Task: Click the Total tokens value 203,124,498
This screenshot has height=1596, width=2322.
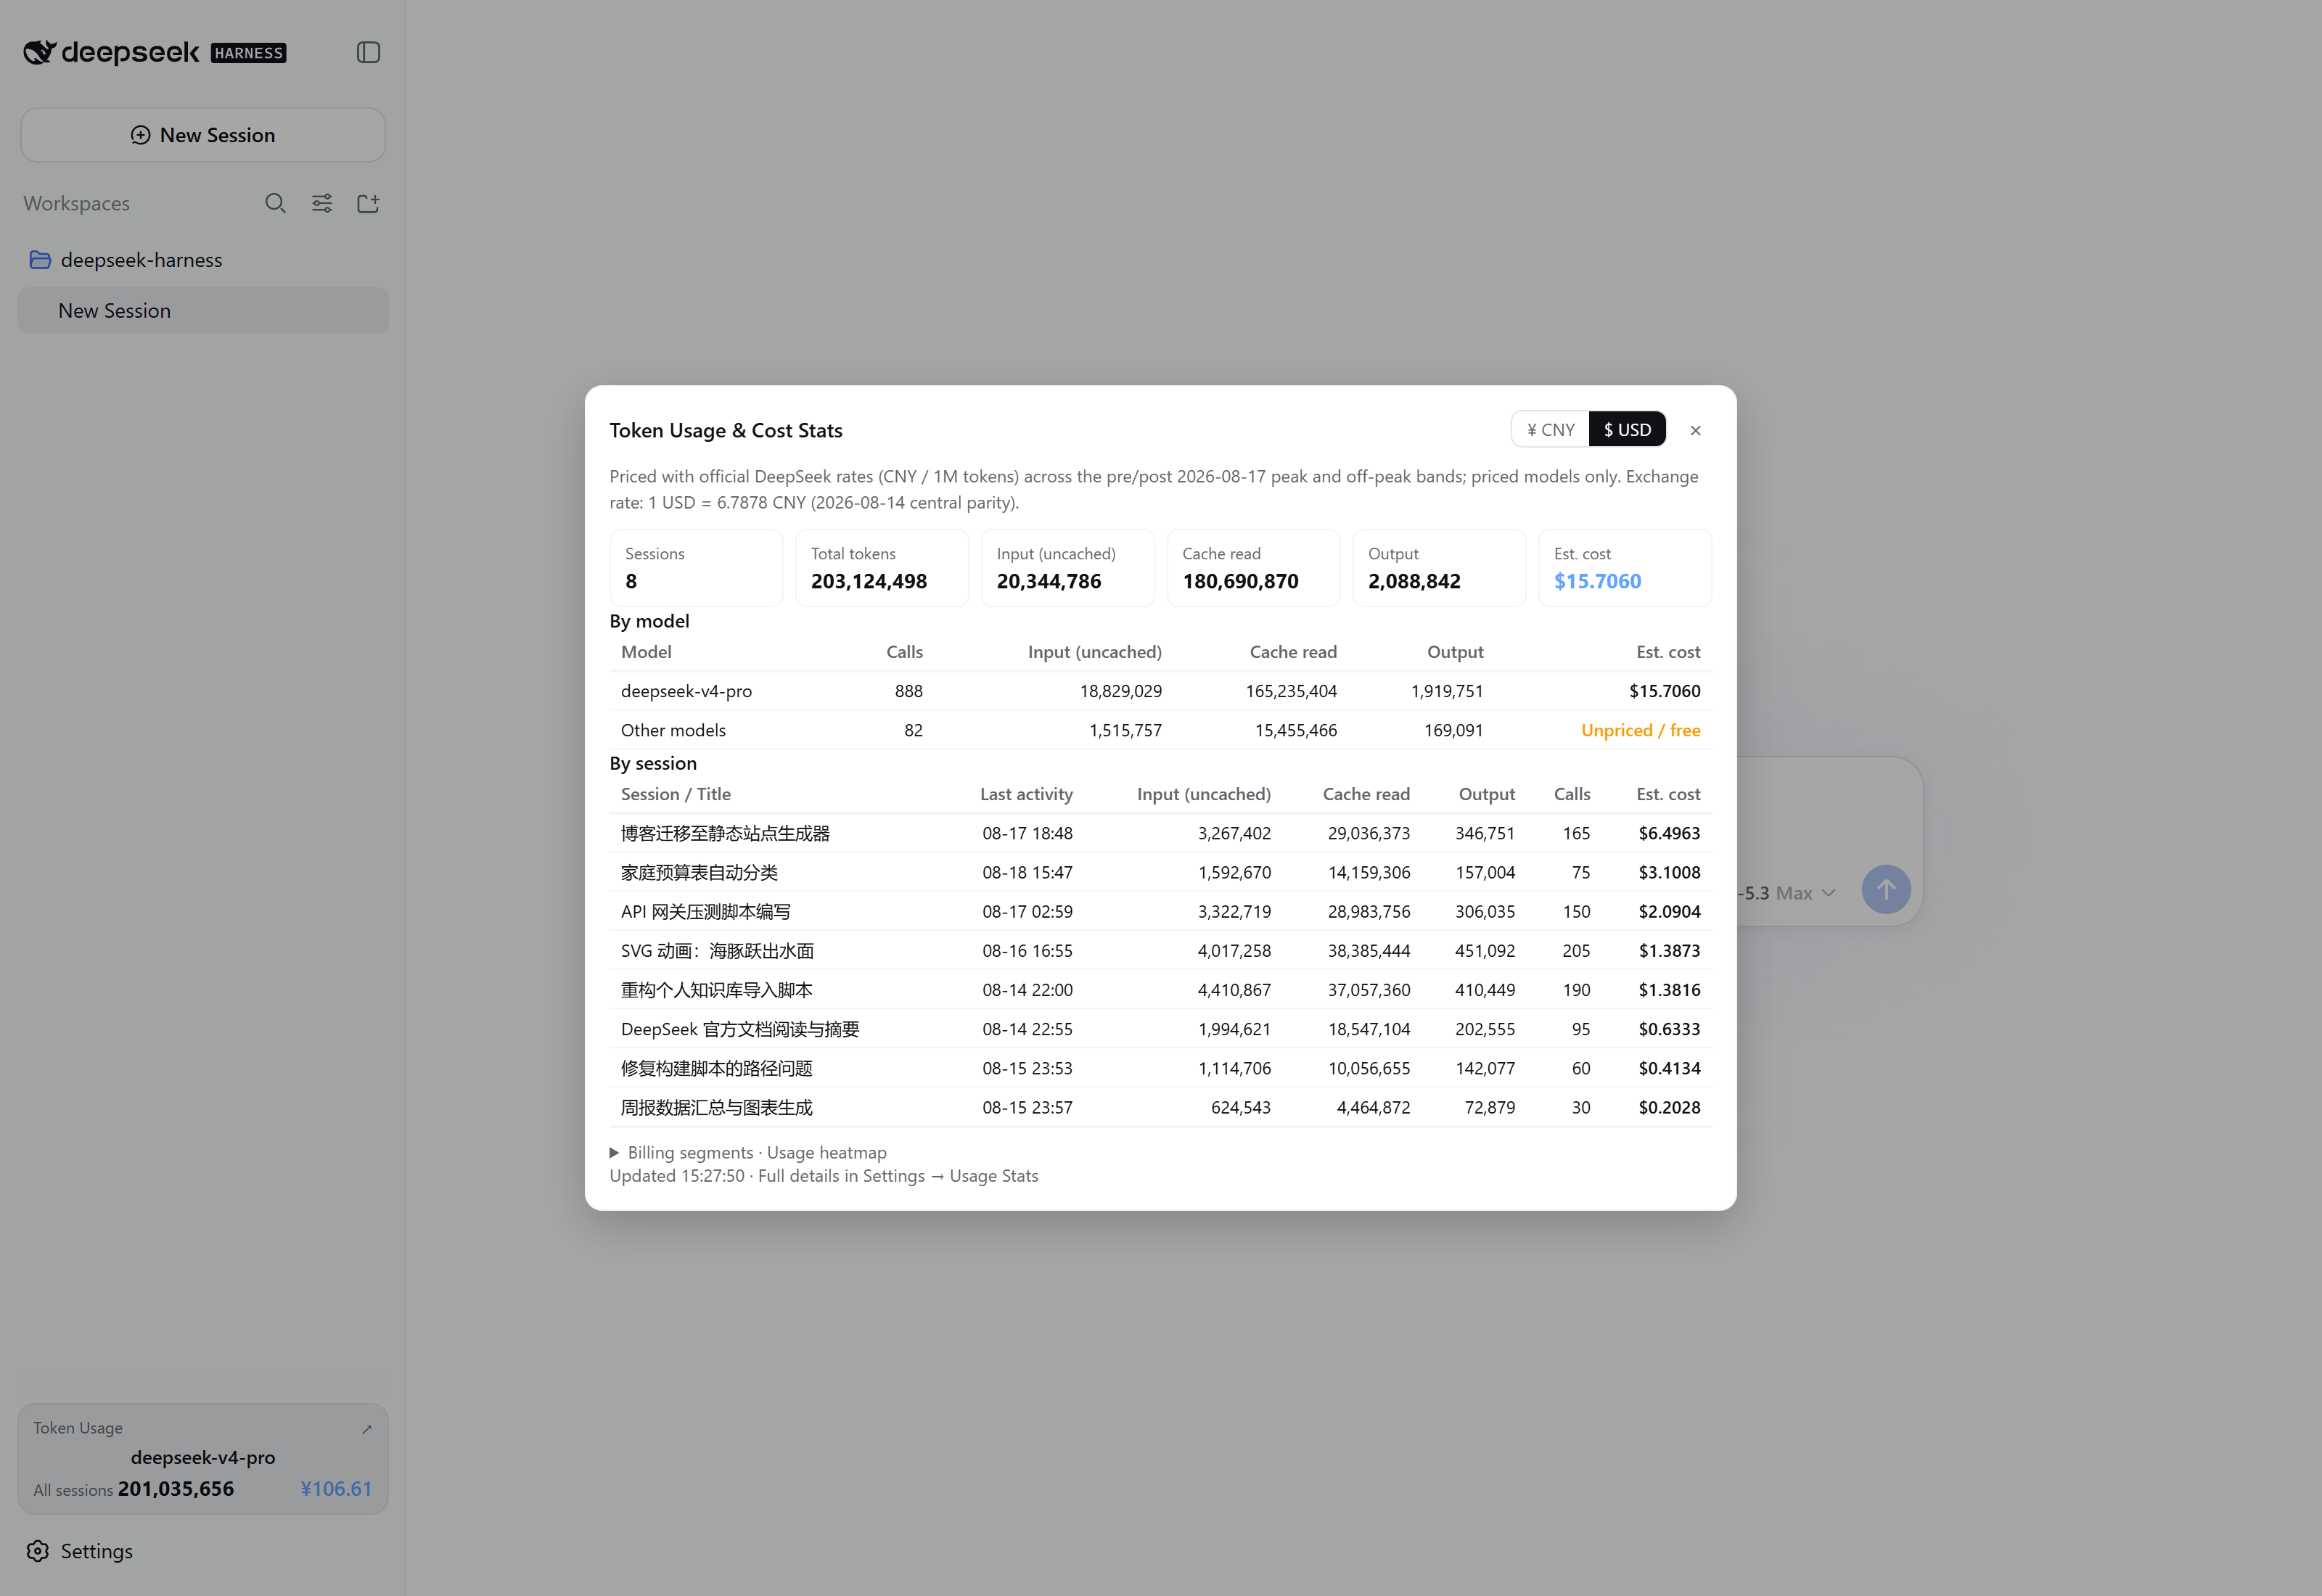Action: (x=869, y=581)
